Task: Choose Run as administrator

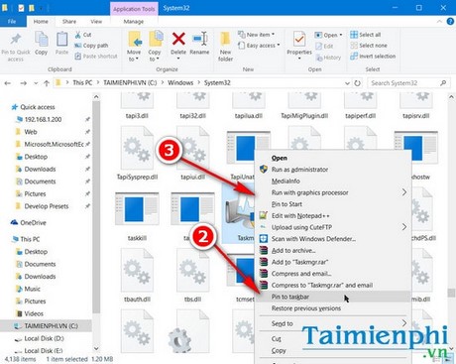Action: click(x=299, y=170)
